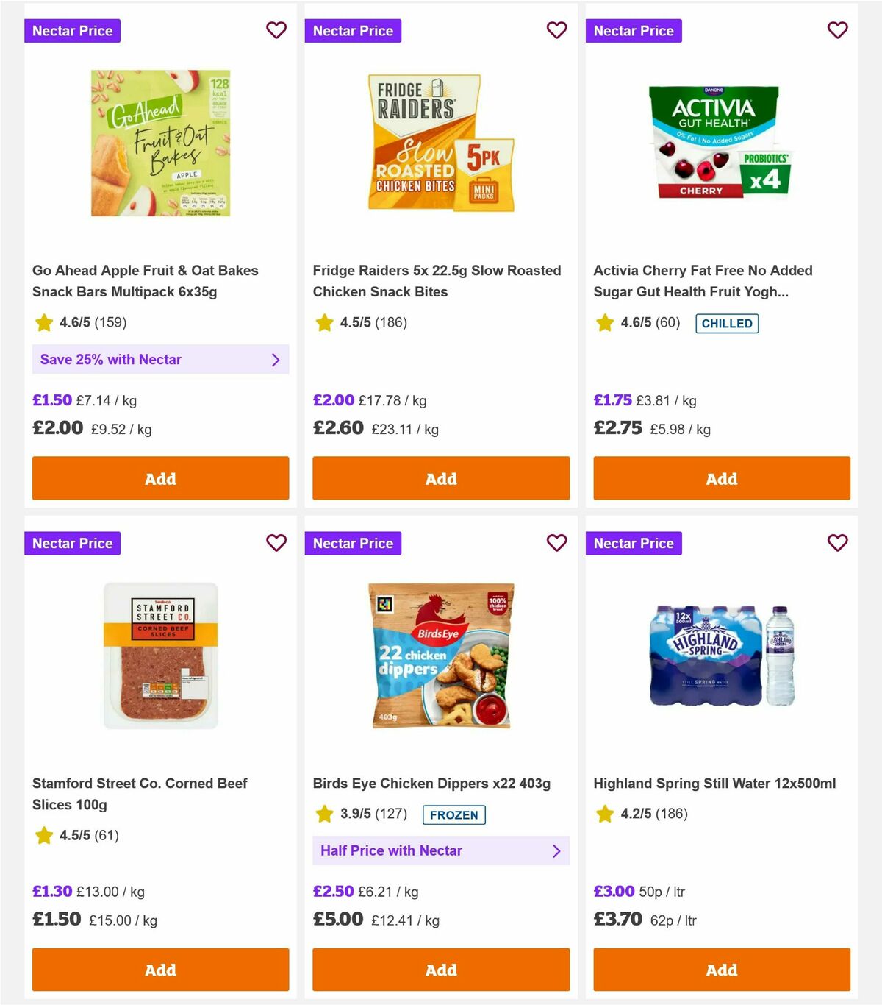This screenshot has height=1005, width=882.
Task: Open the Birds Eye Chicken Dippers product page
Action: tap(431, 783)
